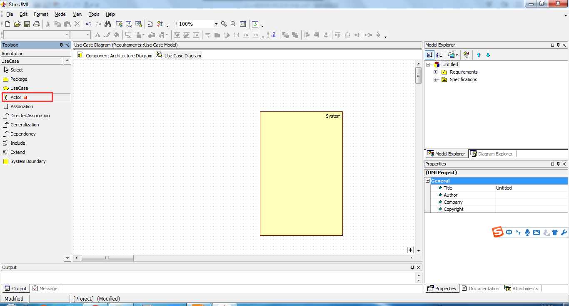The height and width of the screenshot is (306, 569).
Task: Click the Save floppy disk icon
Action: (x=27, y=24)
